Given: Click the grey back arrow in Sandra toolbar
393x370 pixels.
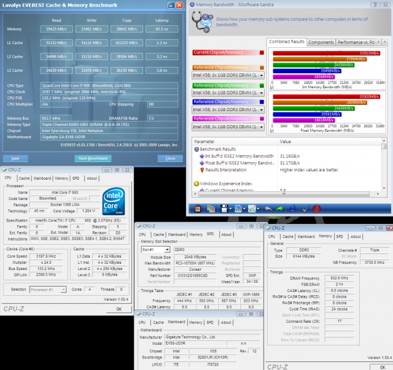Looking at the screenshot, I should [268, 209].
